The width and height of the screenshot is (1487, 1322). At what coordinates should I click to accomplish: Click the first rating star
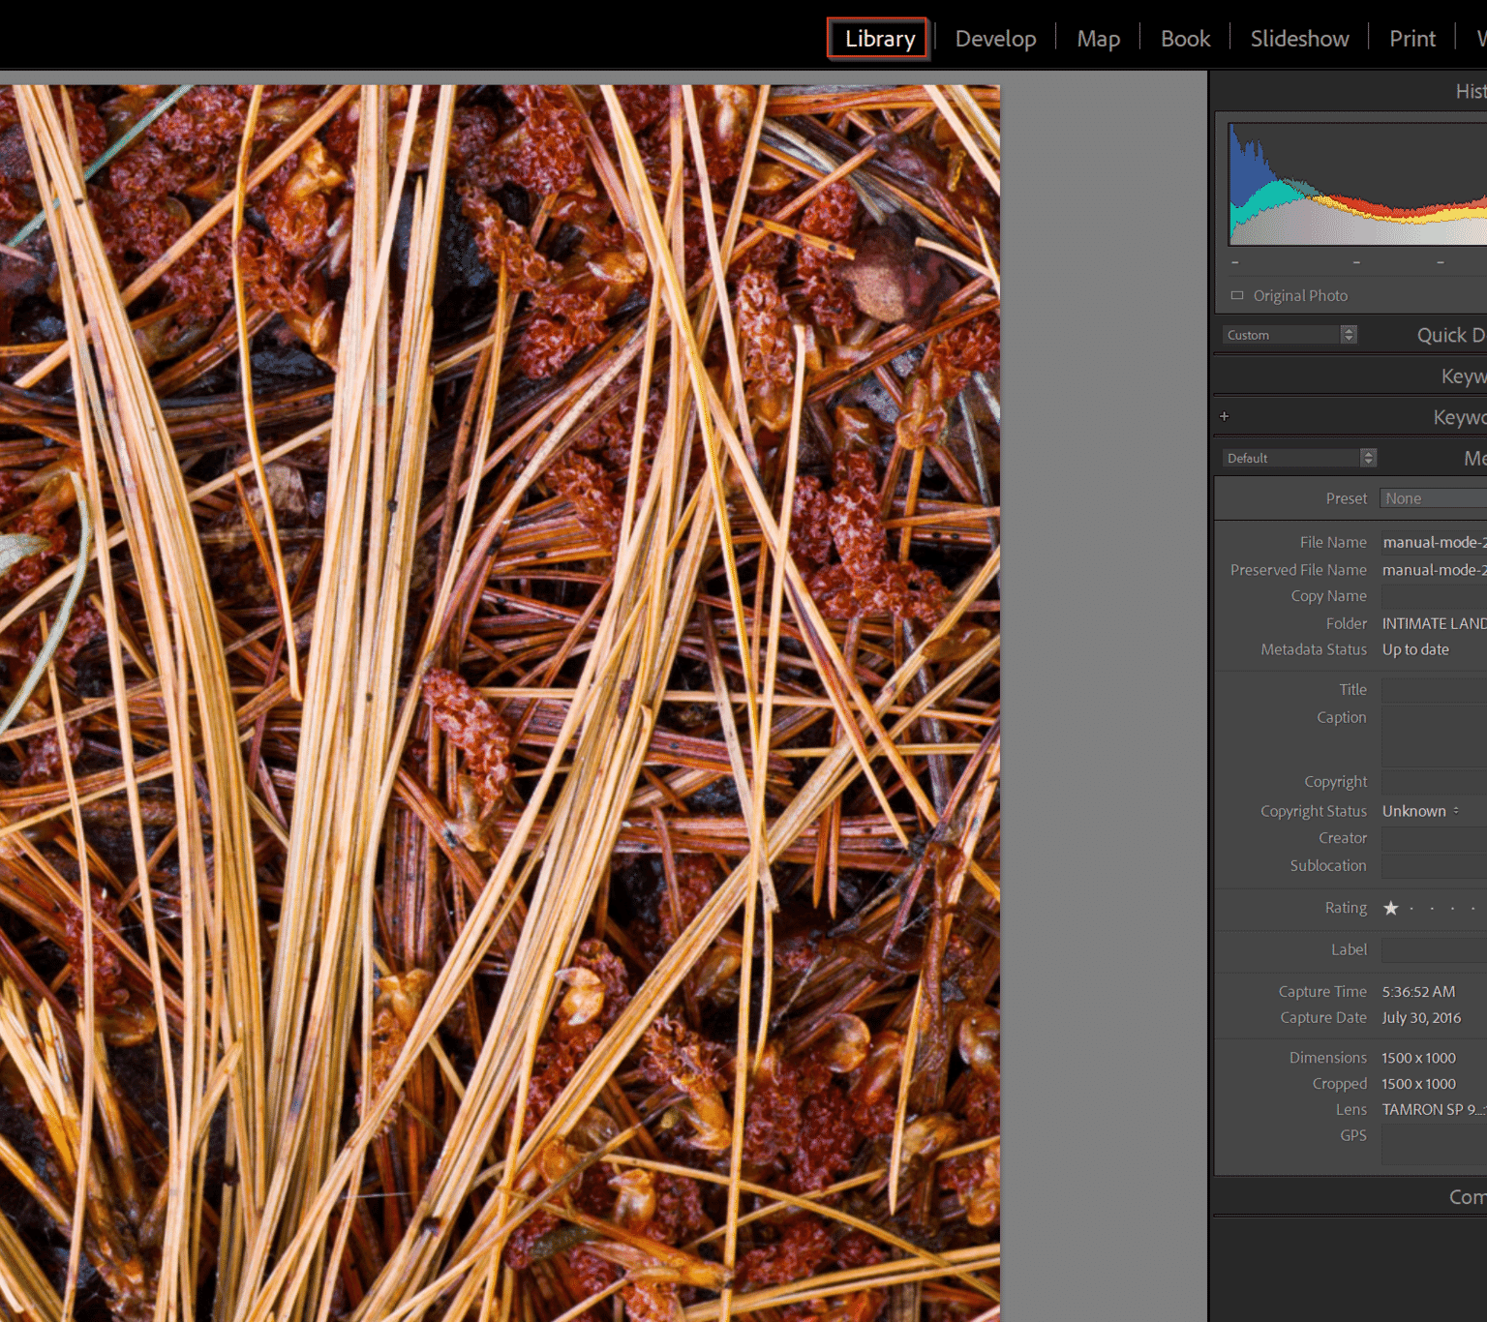1391,908
